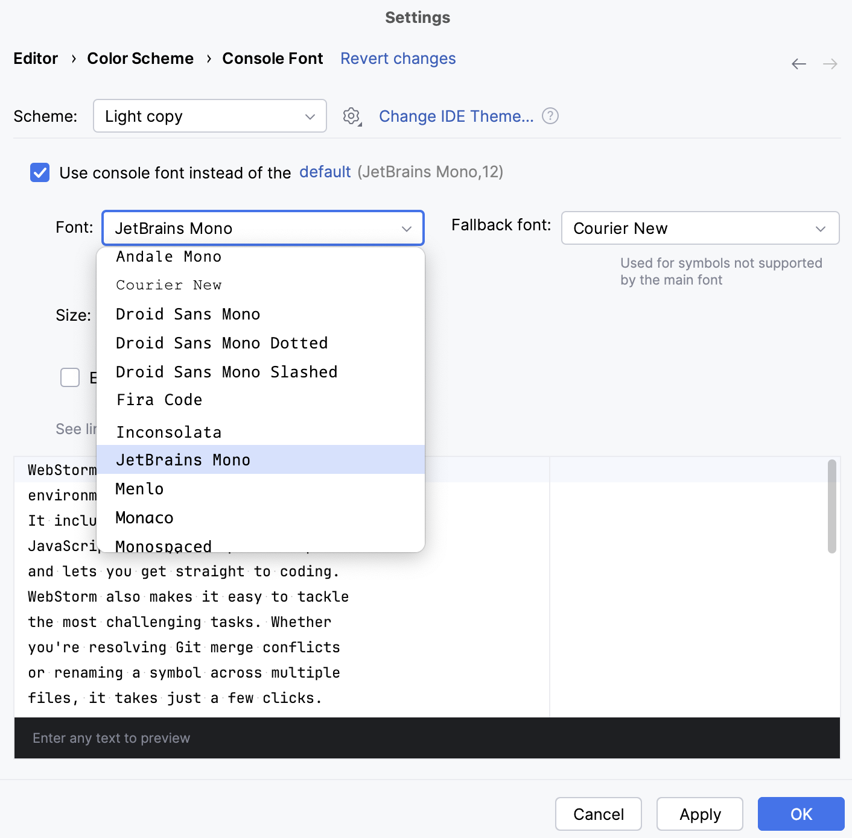
Task: Confirm settings with the OK button
Action: tap(800, 814)
